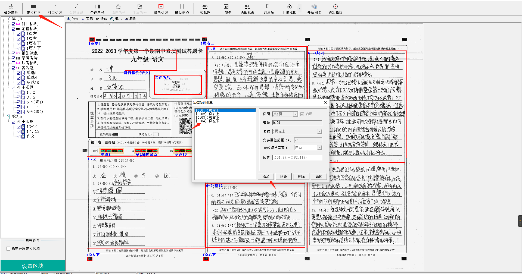Select the 条码考号 barcode toolbar tool

point(97,9)
